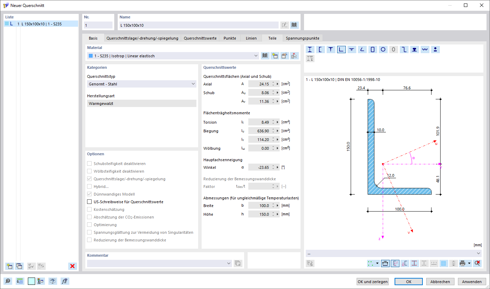Toggle the Kostenschätzung checkbox
The width and height of the screenshot is (490, 289).
point(90,209)
